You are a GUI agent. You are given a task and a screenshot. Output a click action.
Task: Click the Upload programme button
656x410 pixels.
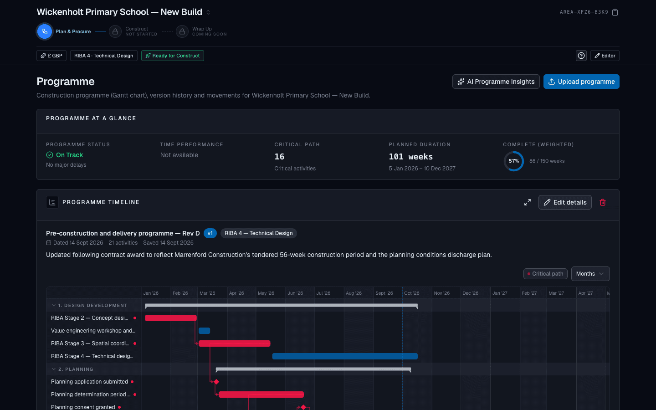(x=581, y=82)
